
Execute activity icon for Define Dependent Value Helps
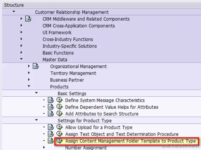click(59, 107)
